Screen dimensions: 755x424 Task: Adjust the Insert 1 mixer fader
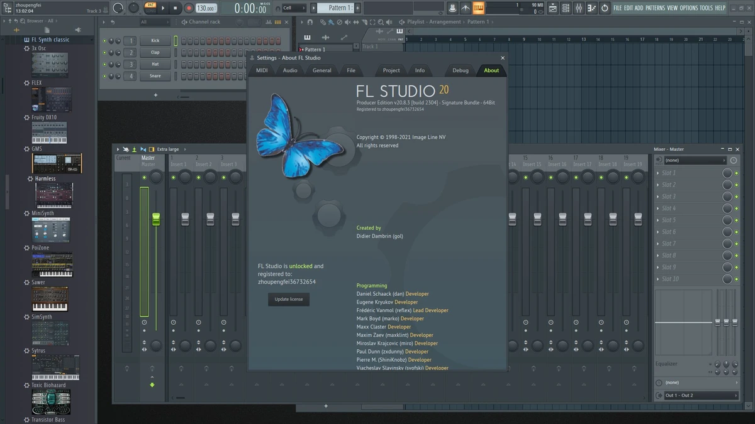185,219
